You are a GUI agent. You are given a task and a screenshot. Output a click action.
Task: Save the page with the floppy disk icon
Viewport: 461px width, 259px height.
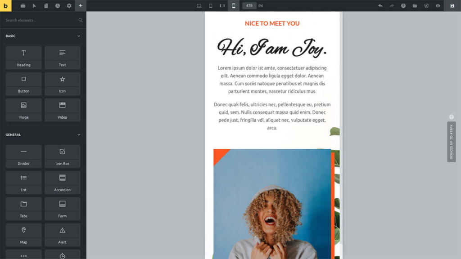[x=452, y=6]
